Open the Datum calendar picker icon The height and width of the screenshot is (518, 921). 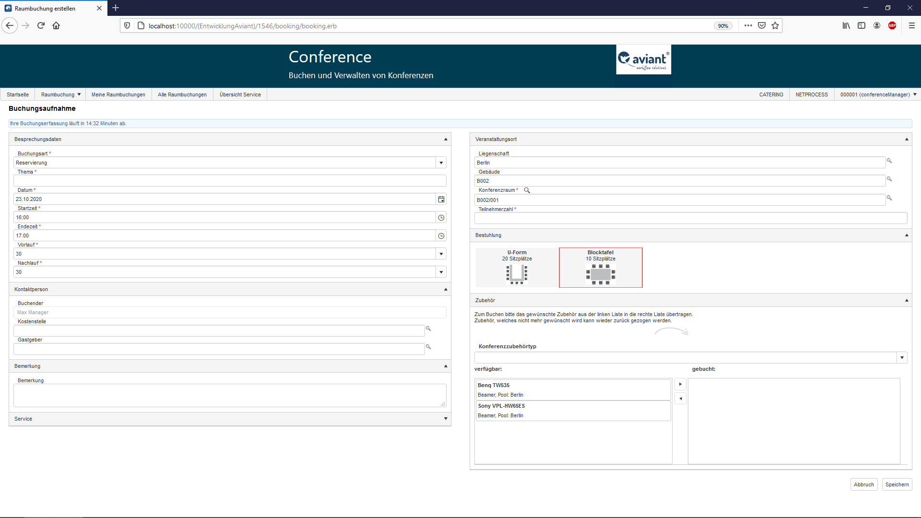[x=441, y=199]
